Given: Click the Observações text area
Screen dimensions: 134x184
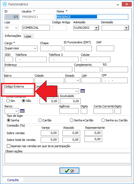Looking at the screenshot, I should [x=67, y=158].
